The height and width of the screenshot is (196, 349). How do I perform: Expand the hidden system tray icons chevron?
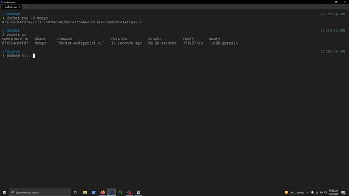click(x=308, y=192)
